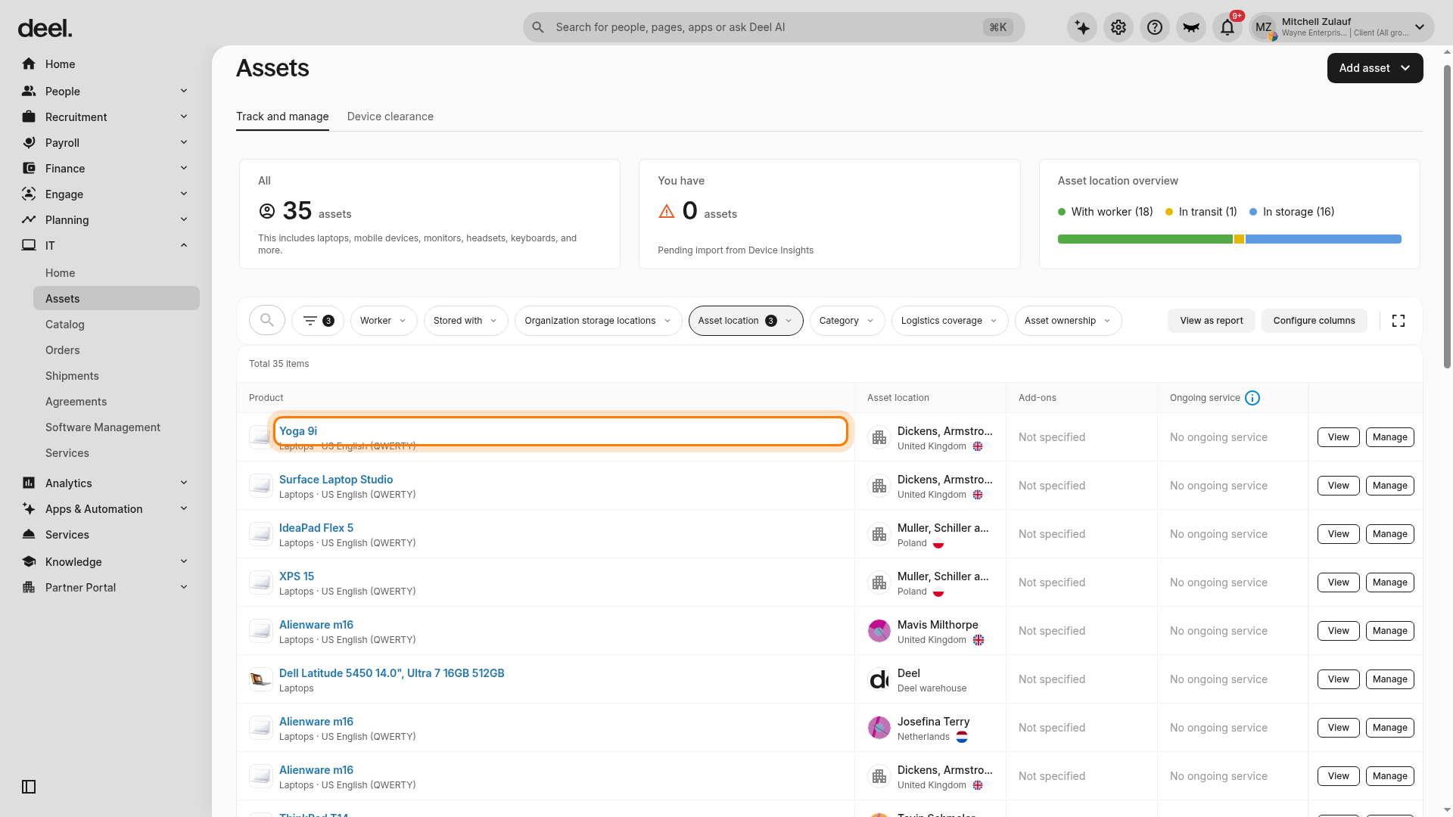The height and width of the screenshot is (817, 1453).
Task: Click the Home icon in main sidebar
Action: coord(29,64)
